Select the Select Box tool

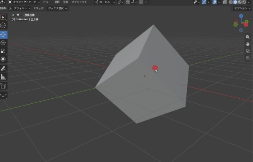pos(3,17)
